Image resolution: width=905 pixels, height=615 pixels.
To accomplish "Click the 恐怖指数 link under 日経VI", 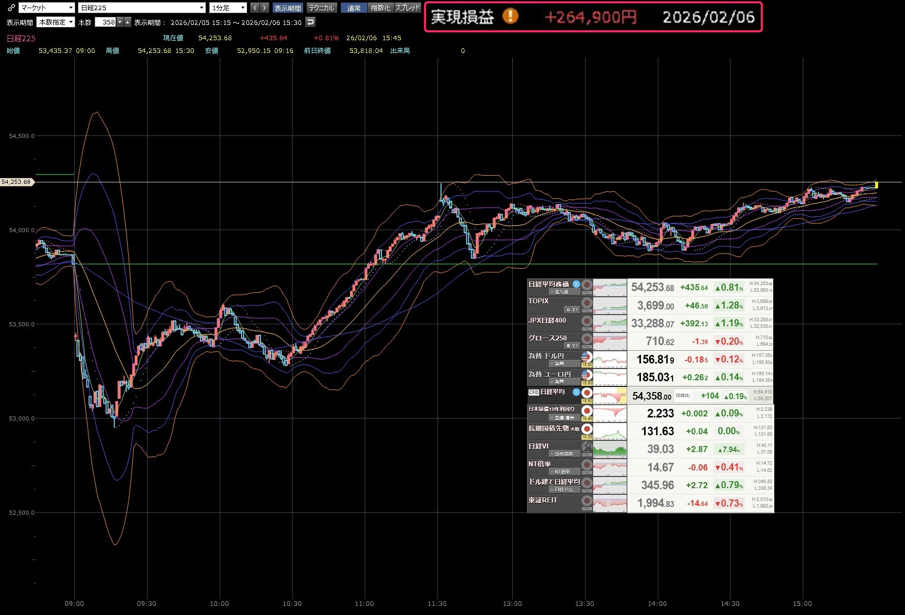I will (x=563, y=454).
